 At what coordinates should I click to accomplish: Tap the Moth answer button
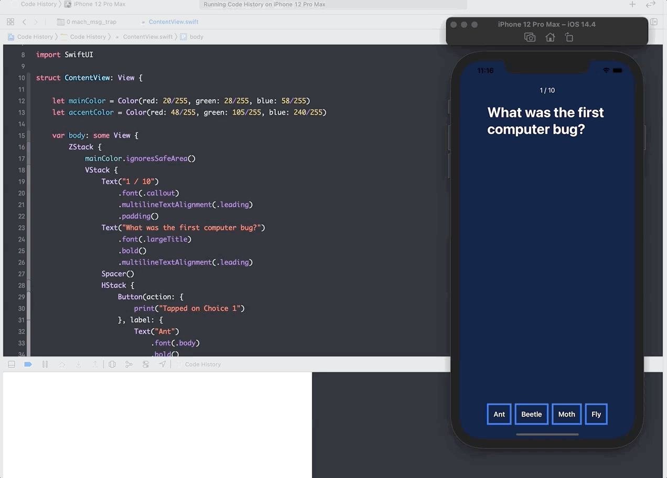click(x=566, y=414)
